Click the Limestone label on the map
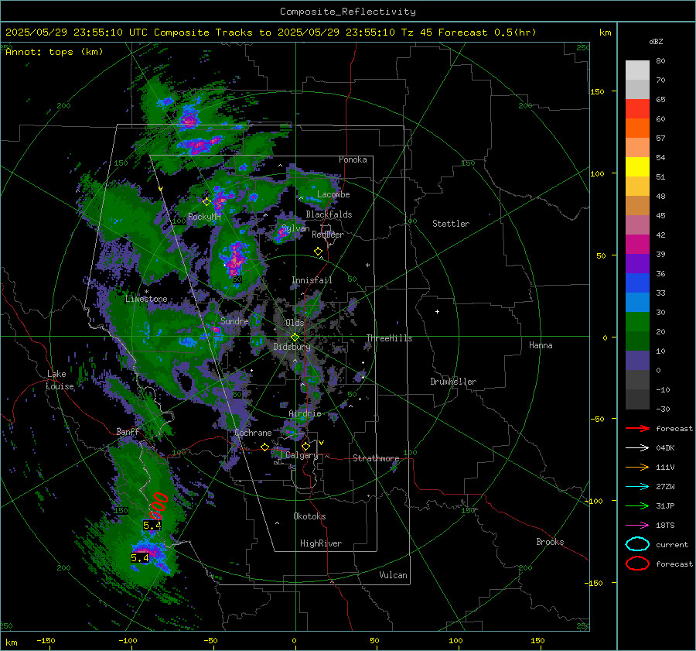This screenshot has width=696, height=651. point(146,299)
